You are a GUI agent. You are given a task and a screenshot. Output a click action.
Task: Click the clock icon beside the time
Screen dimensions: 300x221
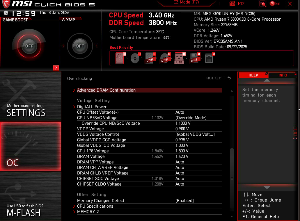pyautogui.click(x=6, y=13)
